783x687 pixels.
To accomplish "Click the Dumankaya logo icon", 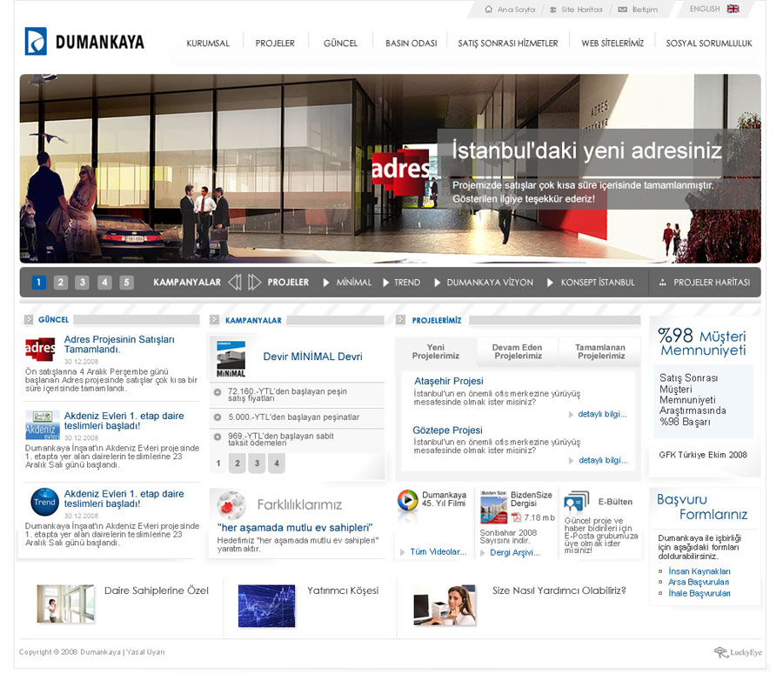I will (36, 41).
